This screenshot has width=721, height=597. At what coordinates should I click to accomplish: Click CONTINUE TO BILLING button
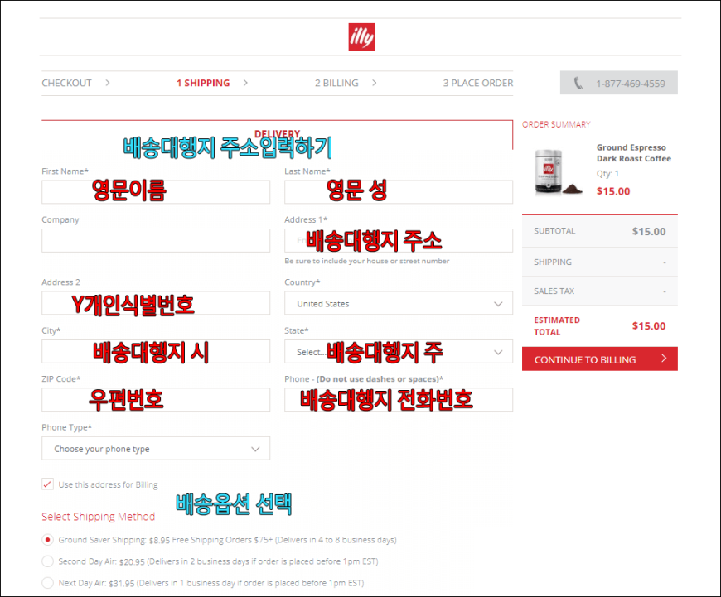[600, 359]
